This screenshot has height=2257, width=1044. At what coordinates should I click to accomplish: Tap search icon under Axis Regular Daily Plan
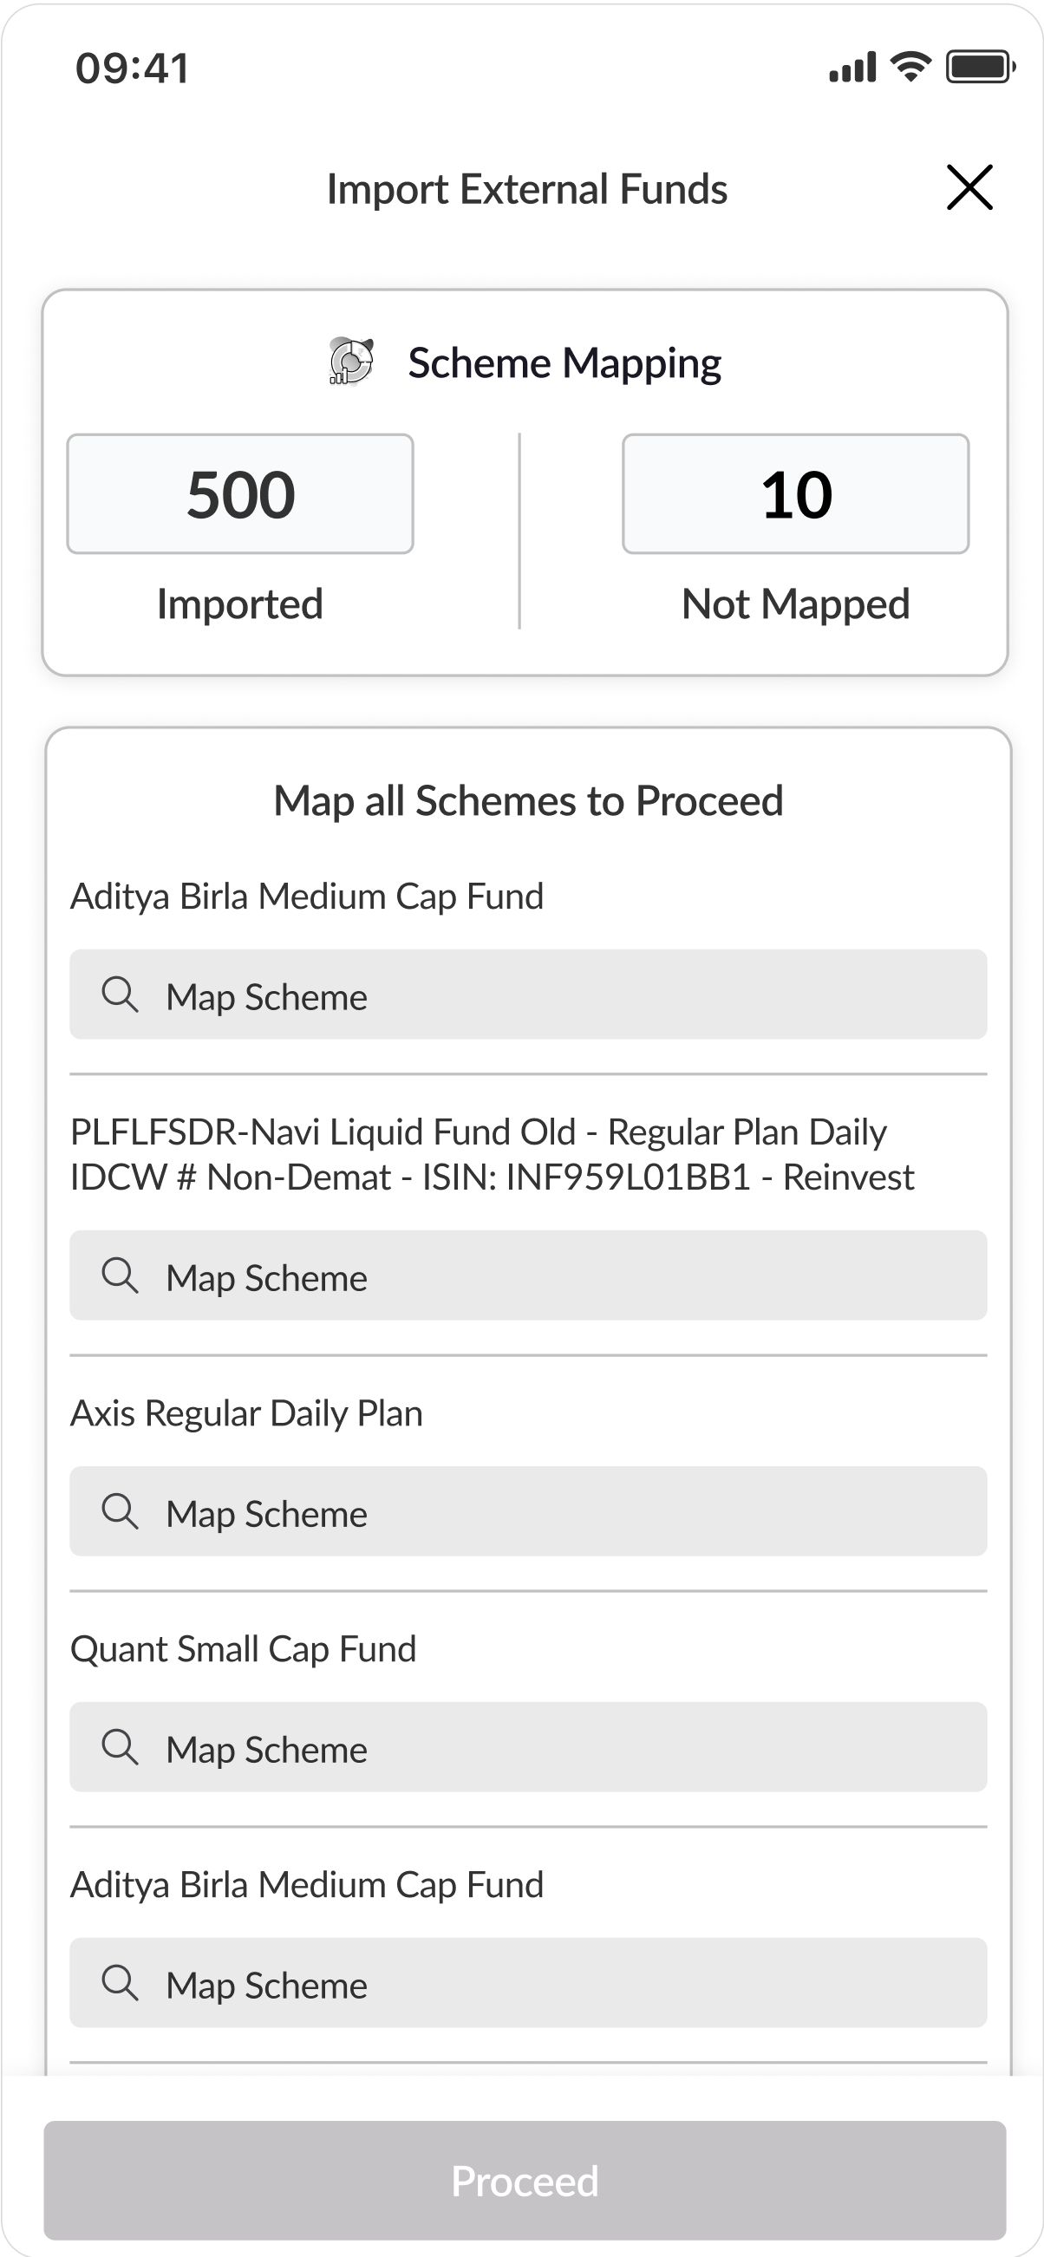[120, 1512]
